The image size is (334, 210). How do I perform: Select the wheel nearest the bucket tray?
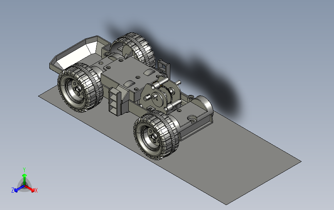80,88
